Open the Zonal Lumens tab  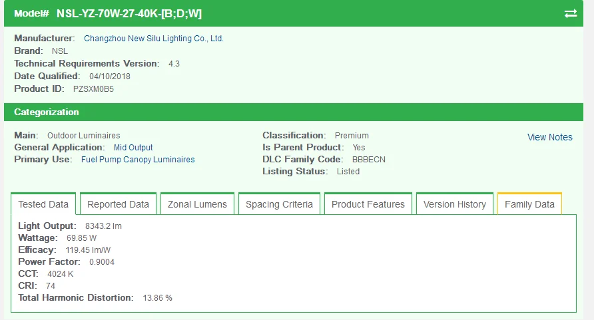click(197, 204)
